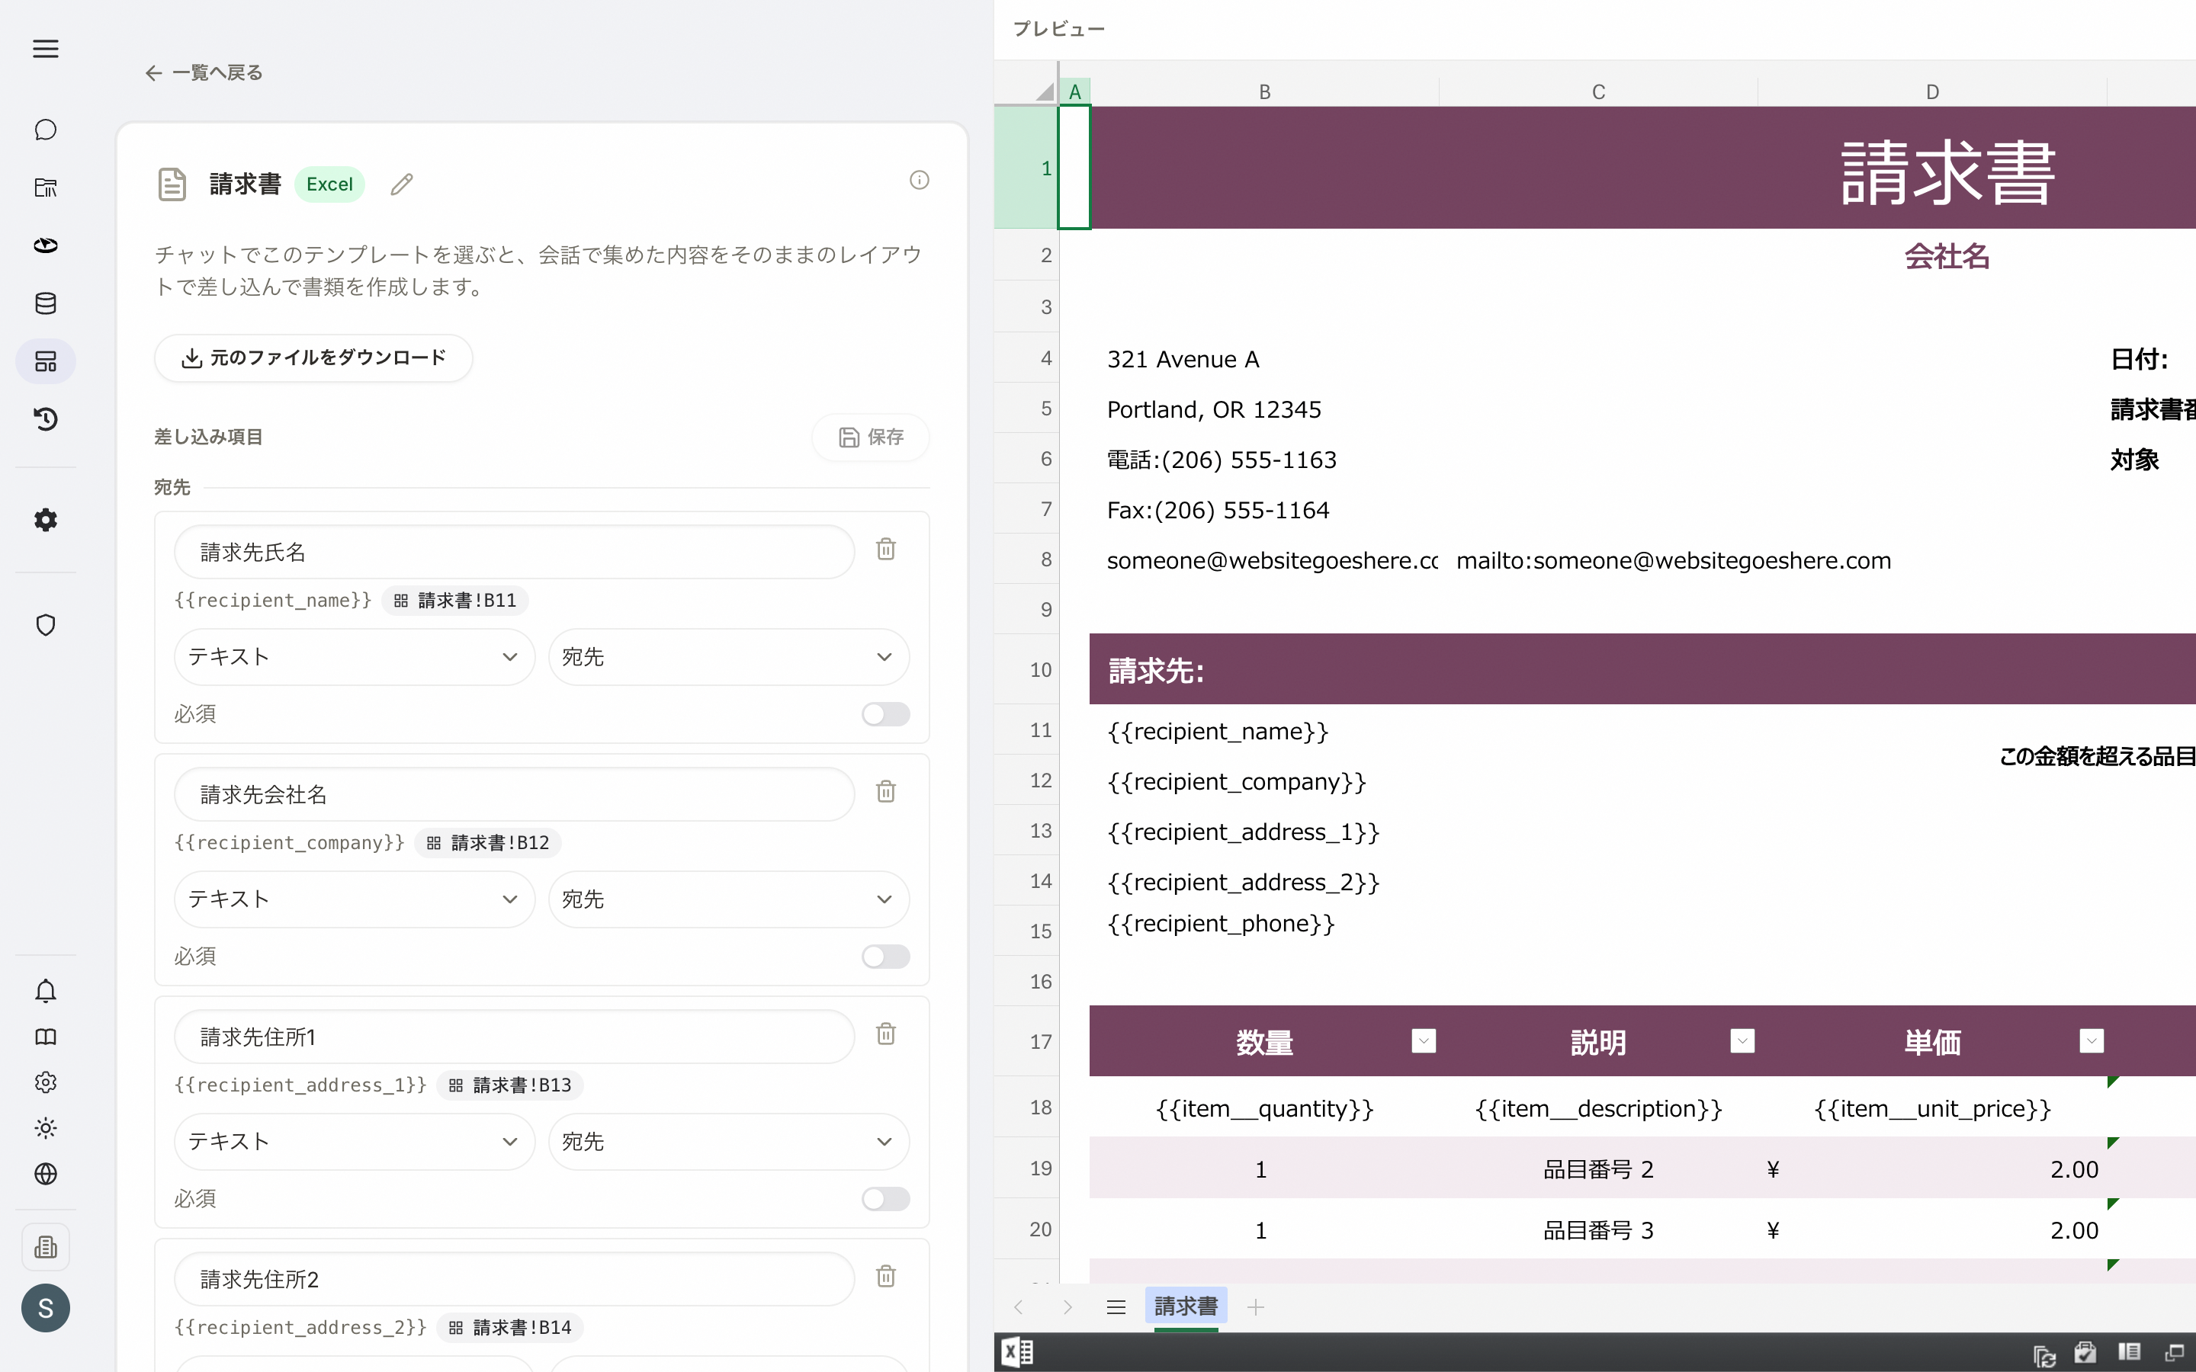
Task: Show template info circle icon
Action: (920, 180)
